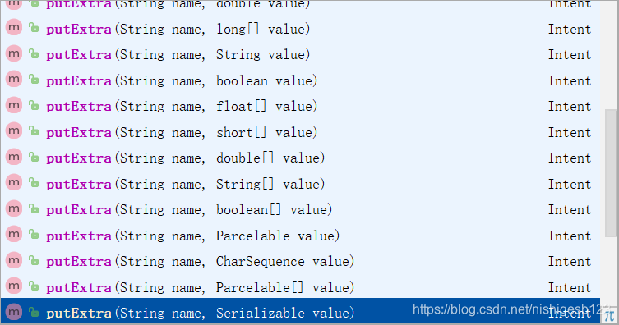
Task: Select putExtra with boolean value
Action: [x=300, y=80]
